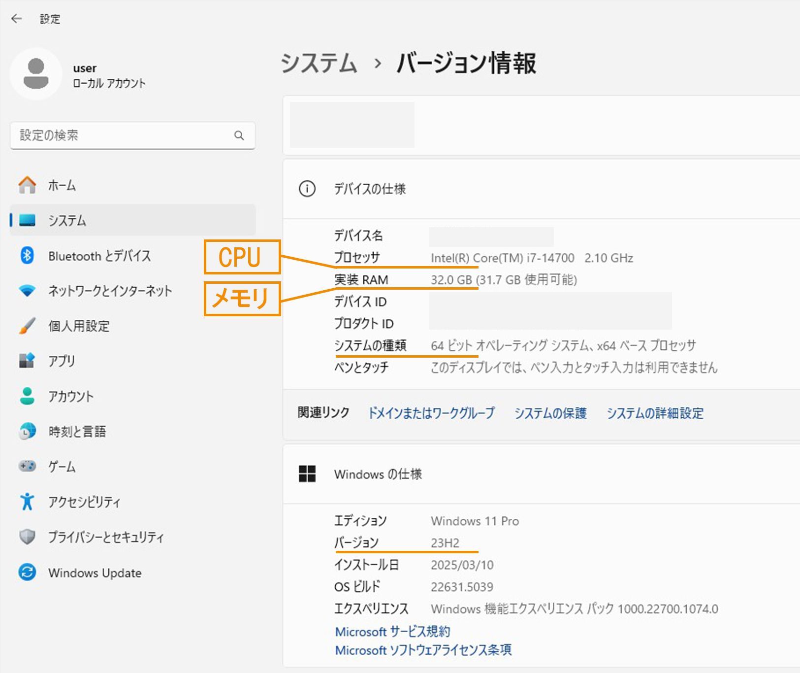Click the エディション label
This screenshot has height=673, width=800.
(x=360, y=521)
